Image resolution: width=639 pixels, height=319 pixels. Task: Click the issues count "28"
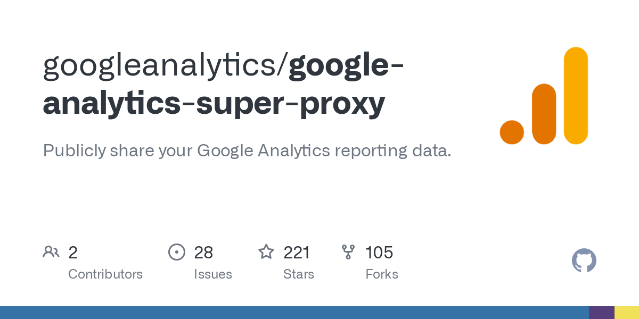click(x=204, y=253)
